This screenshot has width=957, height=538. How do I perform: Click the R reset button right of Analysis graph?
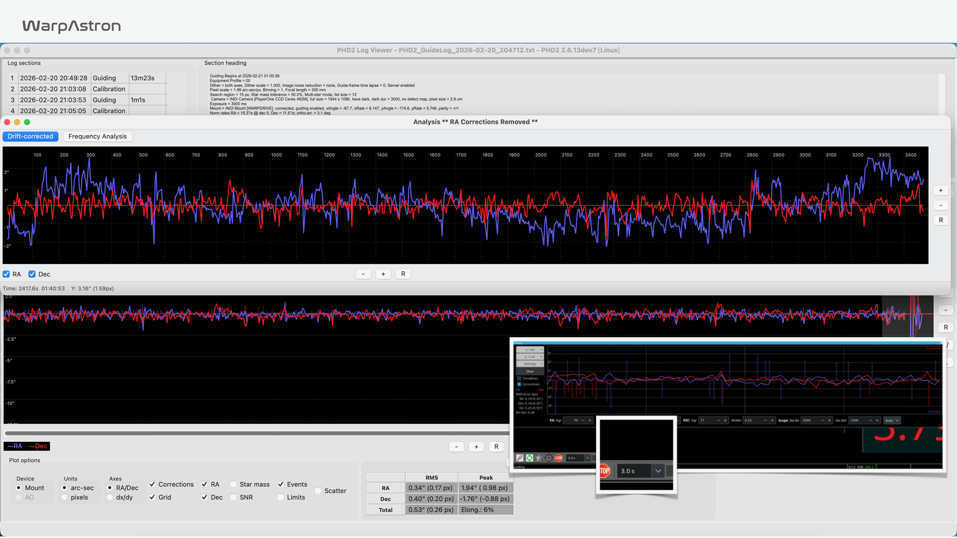click(x=941, y=220)
